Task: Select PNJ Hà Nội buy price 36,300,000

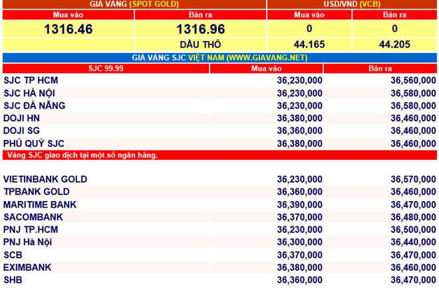Action: click(x=299, y=242)
